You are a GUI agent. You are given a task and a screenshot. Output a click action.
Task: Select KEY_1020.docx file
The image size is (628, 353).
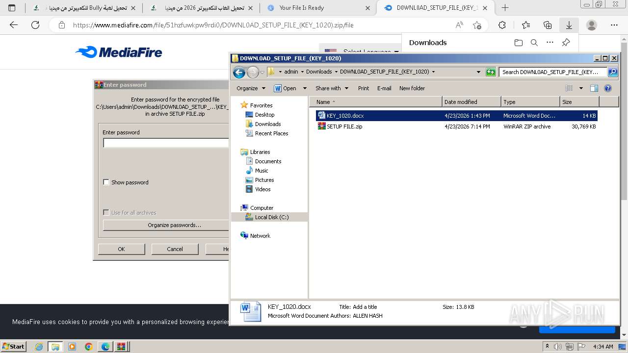click(456, 116)
